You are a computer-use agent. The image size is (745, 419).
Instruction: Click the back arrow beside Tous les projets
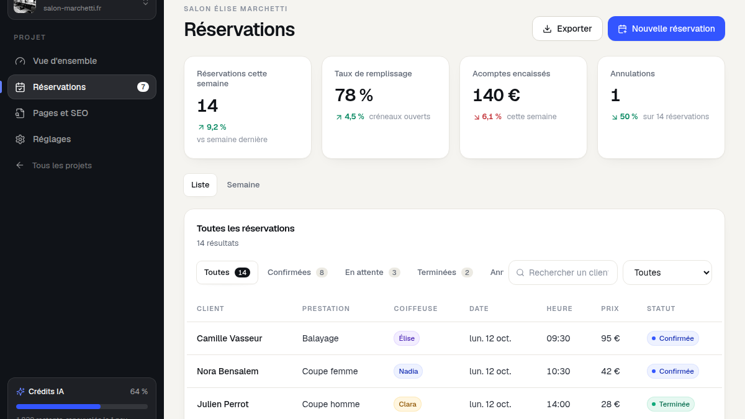pyautogui.click(x=20, y=165)
